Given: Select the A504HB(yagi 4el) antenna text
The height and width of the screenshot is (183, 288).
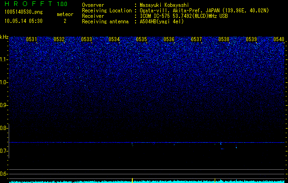Looking at the screenshot, I should 162,22.
